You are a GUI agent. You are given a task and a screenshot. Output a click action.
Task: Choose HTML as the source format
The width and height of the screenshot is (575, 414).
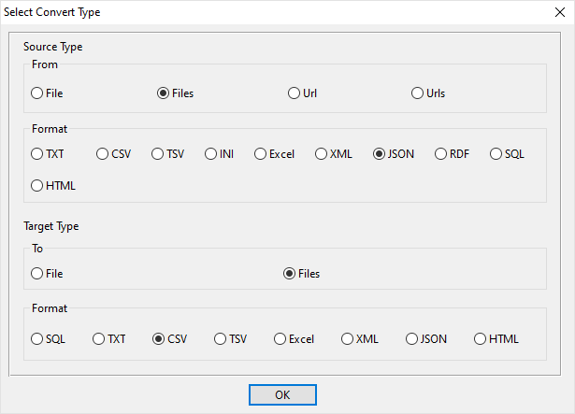coord(37,185)
